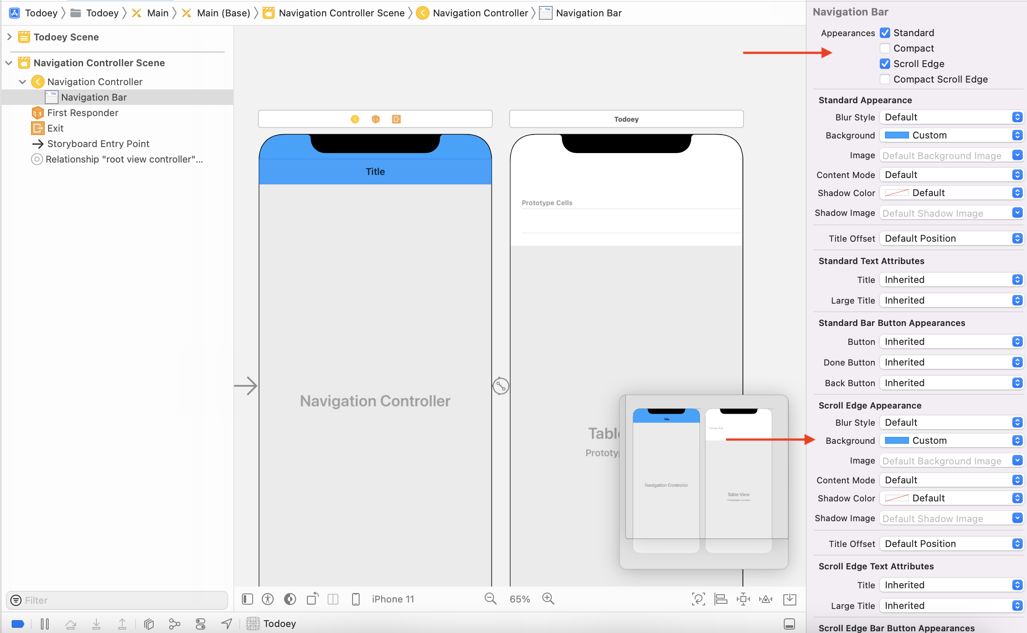Uncheck the Scroll Edge appearance checkbox
The image size is (1027, 633).
885,64
